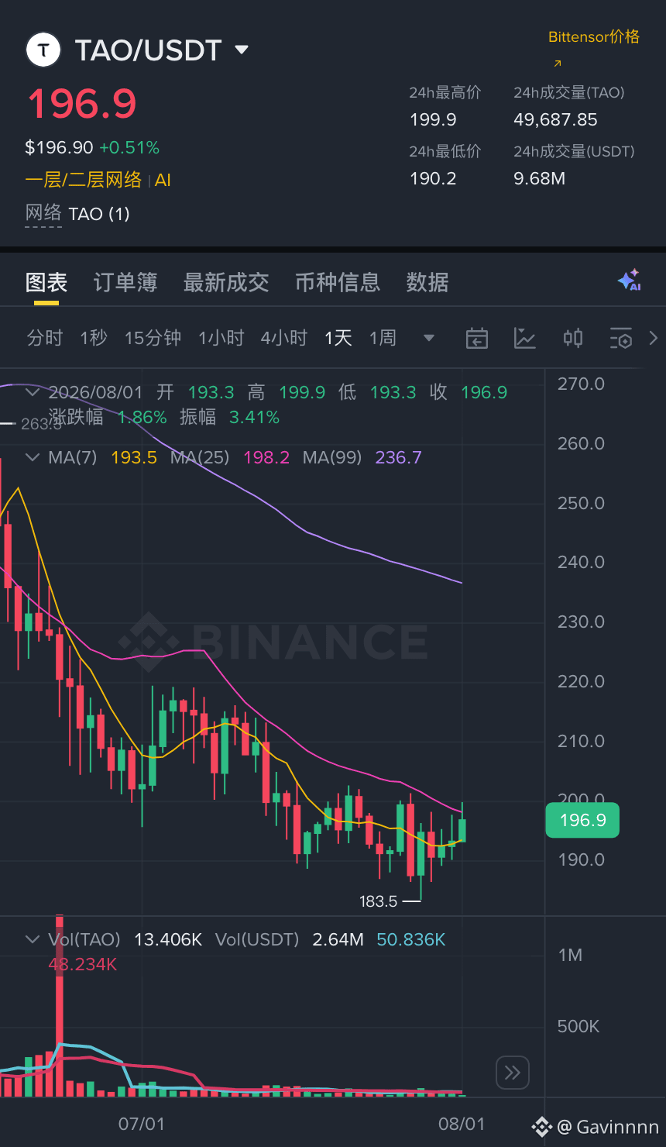Expand more time interval options triangle
666x1147 pixels.
pos(428,338)
